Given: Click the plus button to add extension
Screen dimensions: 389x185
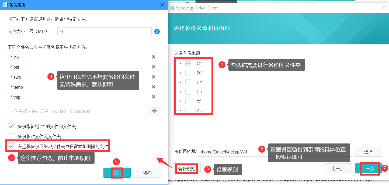Looking at the screenshot, I should (x=154, y=111).
